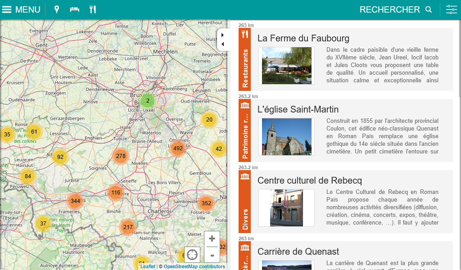Viewport: 461px width, 270px height.
Task: Zoom in on the map with plus
Action: pos(212,239)
